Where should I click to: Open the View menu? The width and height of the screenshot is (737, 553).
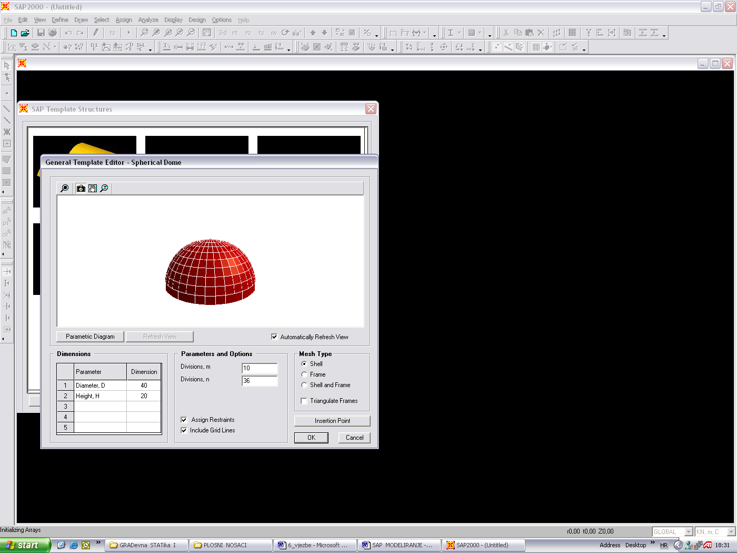[40, 20]
